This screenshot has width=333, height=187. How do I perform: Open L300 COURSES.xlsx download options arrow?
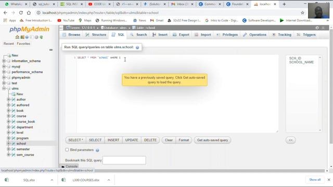109,180
